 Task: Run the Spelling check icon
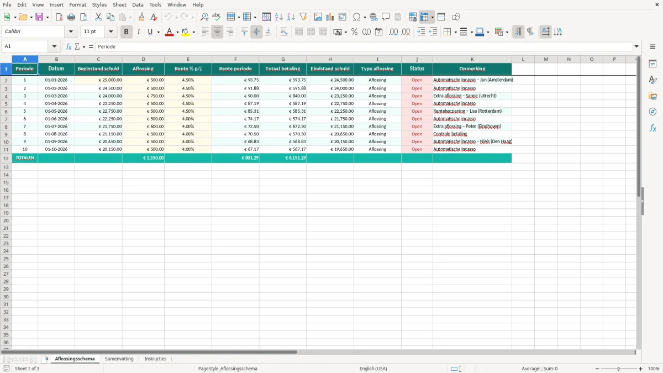point(217,17)
